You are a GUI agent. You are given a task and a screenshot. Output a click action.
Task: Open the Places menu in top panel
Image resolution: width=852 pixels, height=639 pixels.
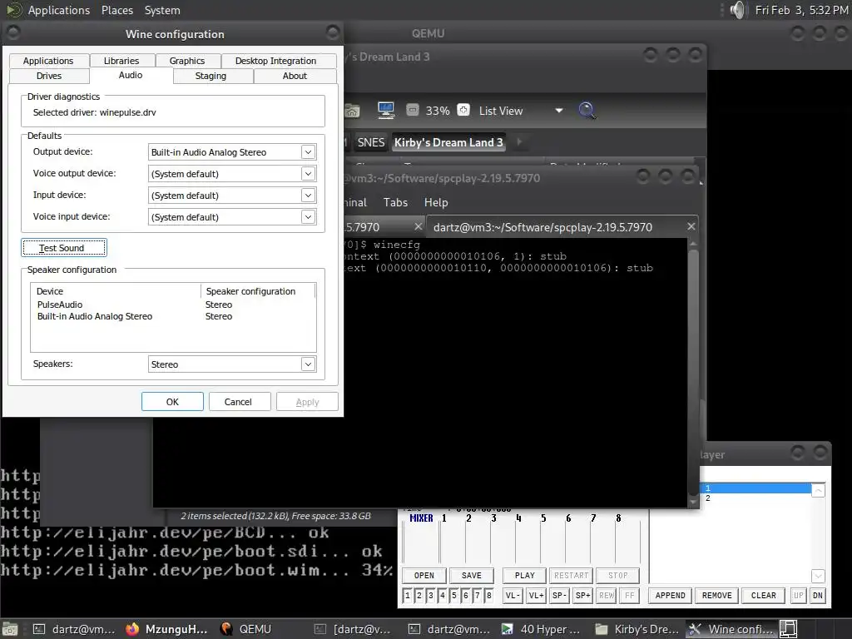pyautogui.click(x=117, y=10)
